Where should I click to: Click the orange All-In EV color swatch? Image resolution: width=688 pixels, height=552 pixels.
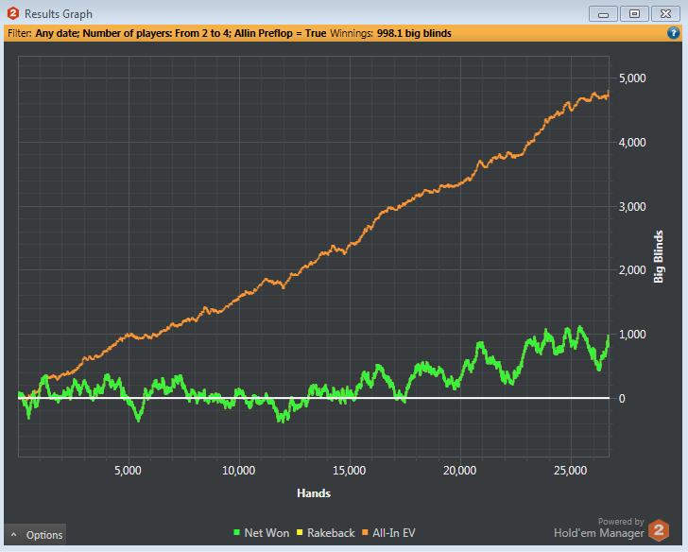365,533
